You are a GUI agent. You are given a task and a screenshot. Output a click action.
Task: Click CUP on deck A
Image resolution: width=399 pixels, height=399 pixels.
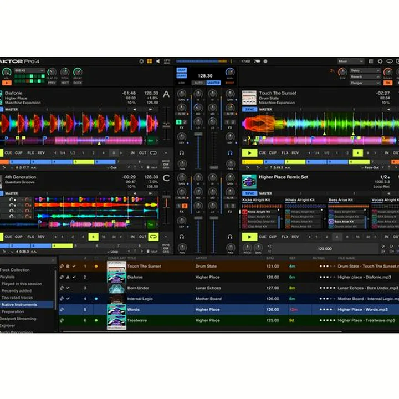19,153
